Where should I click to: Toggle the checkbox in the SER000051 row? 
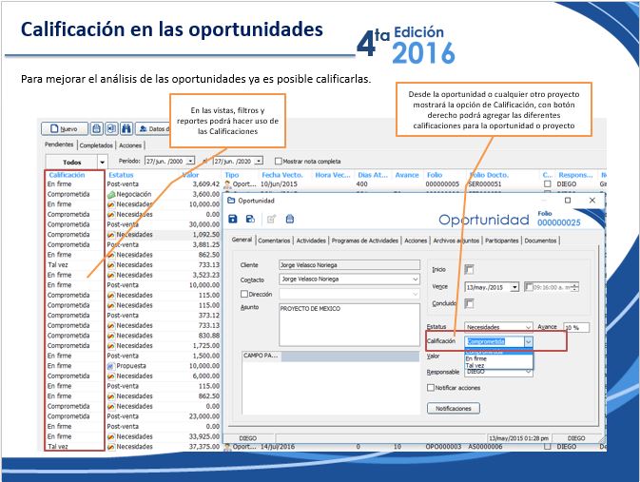click(x=548, y=184)
